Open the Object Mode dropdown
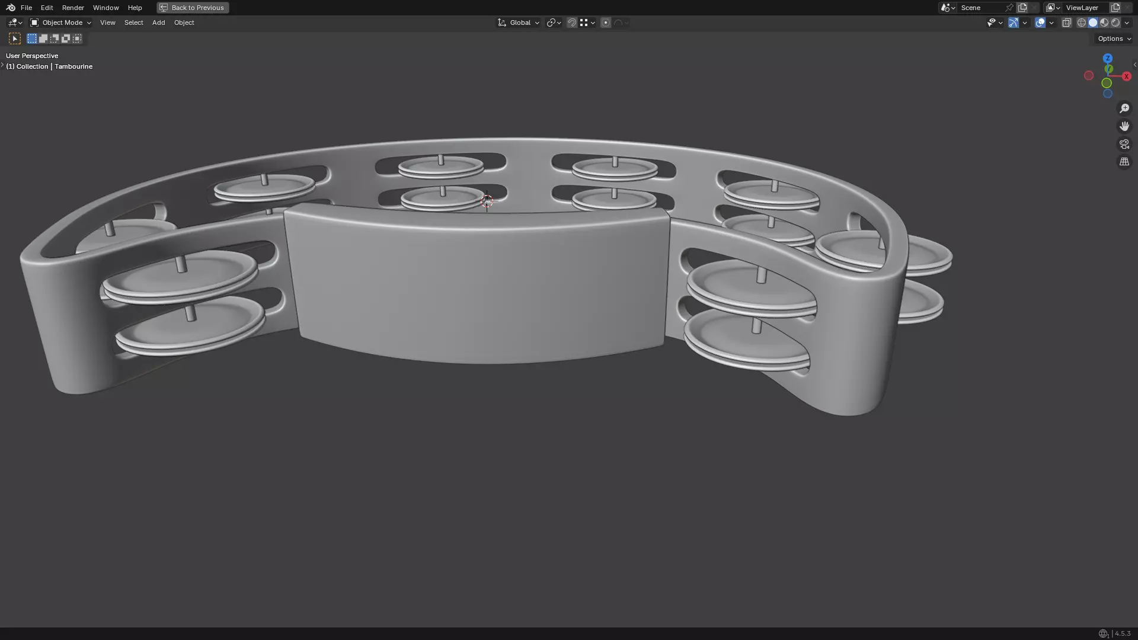This screenshot has width=1138, height=640. (61, 23)
